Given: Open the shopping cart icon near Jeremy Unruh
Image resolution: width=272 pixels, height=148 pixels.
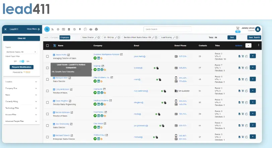Looking at the screenshot, I should coord(238,28).
